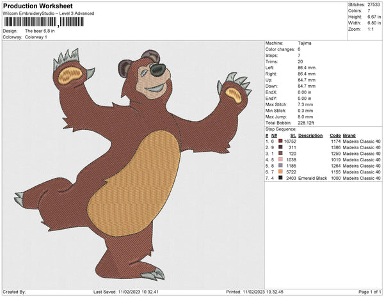Click the 'Page 1 of 1' footer text
The image size is (384, 297).
coord(370,292)
